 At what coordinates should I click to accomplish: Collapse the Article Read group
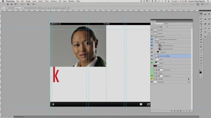coord(154,36)
